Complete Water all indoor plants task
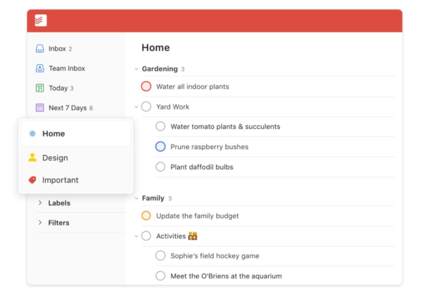This screenshot has height=295, width=443. pos(146,86)
